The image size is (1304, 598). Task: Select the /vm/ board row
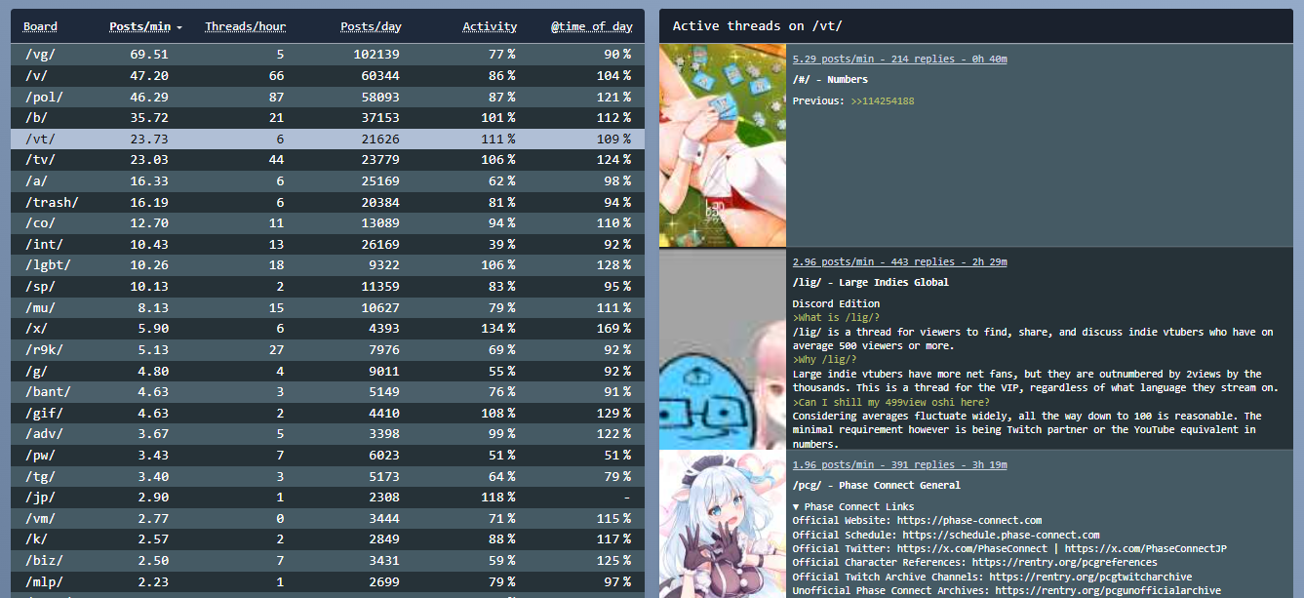tap(328, 519)
